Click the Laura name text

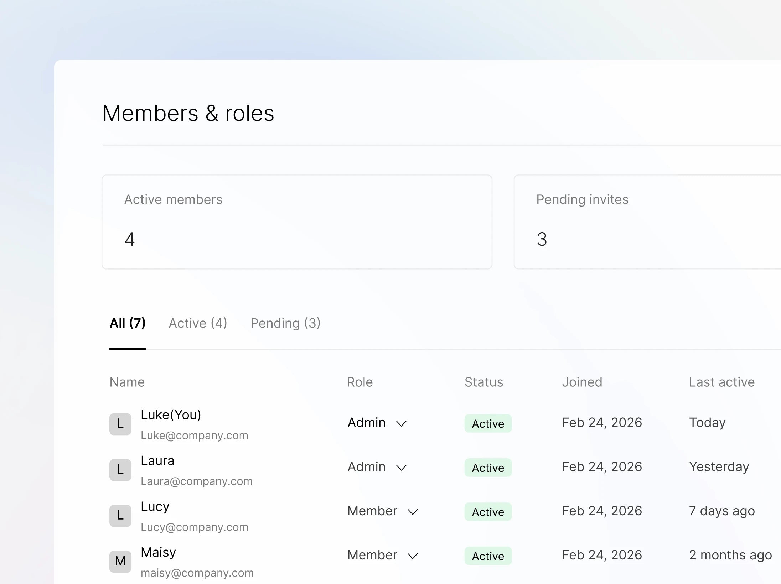tap(157, 461)
